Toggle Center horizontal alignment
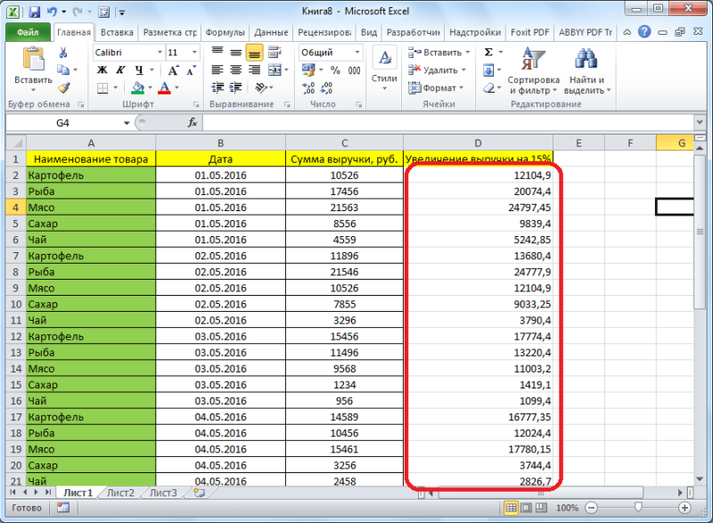The height and width of the screenshot is (523, 713). 235,70
